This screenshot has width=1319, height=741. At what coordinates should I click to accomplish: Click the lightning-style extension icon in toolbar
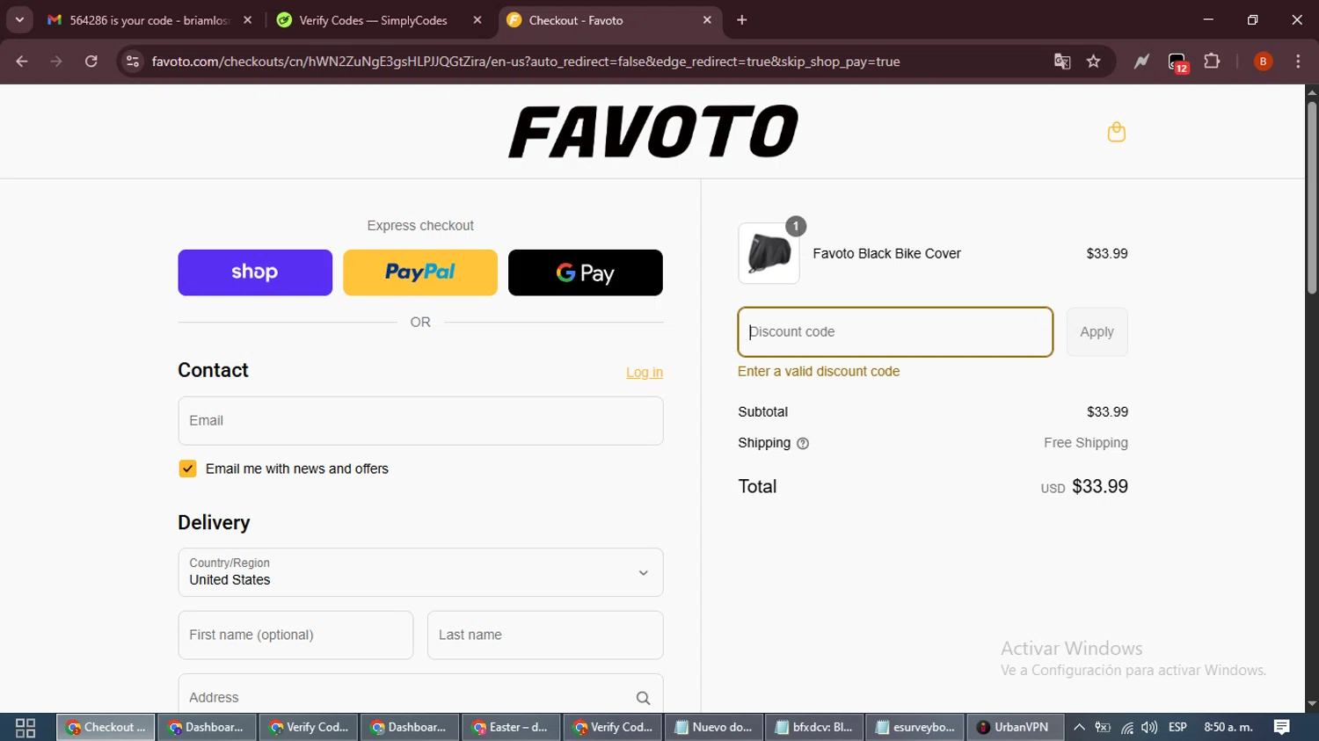coord(1141,62)
